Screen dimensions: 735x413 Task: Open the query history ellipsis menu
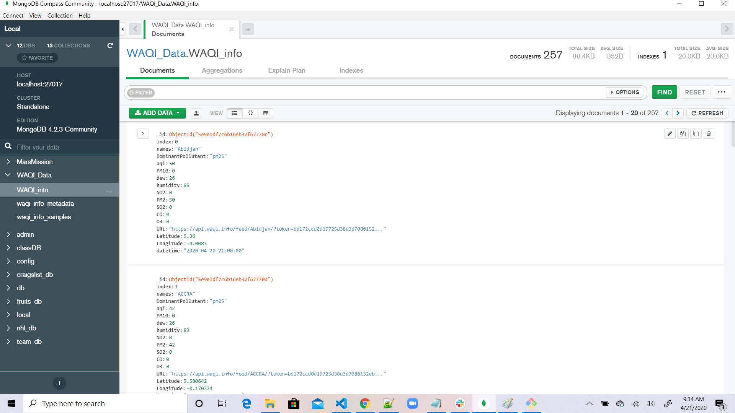tap(722, 92)
